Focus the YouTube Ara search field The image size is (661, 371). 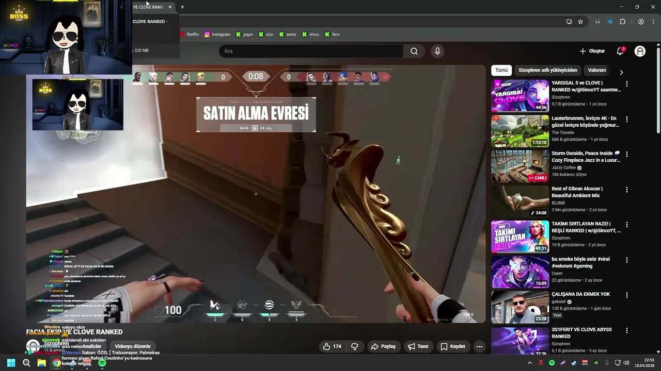coord(311,51)
